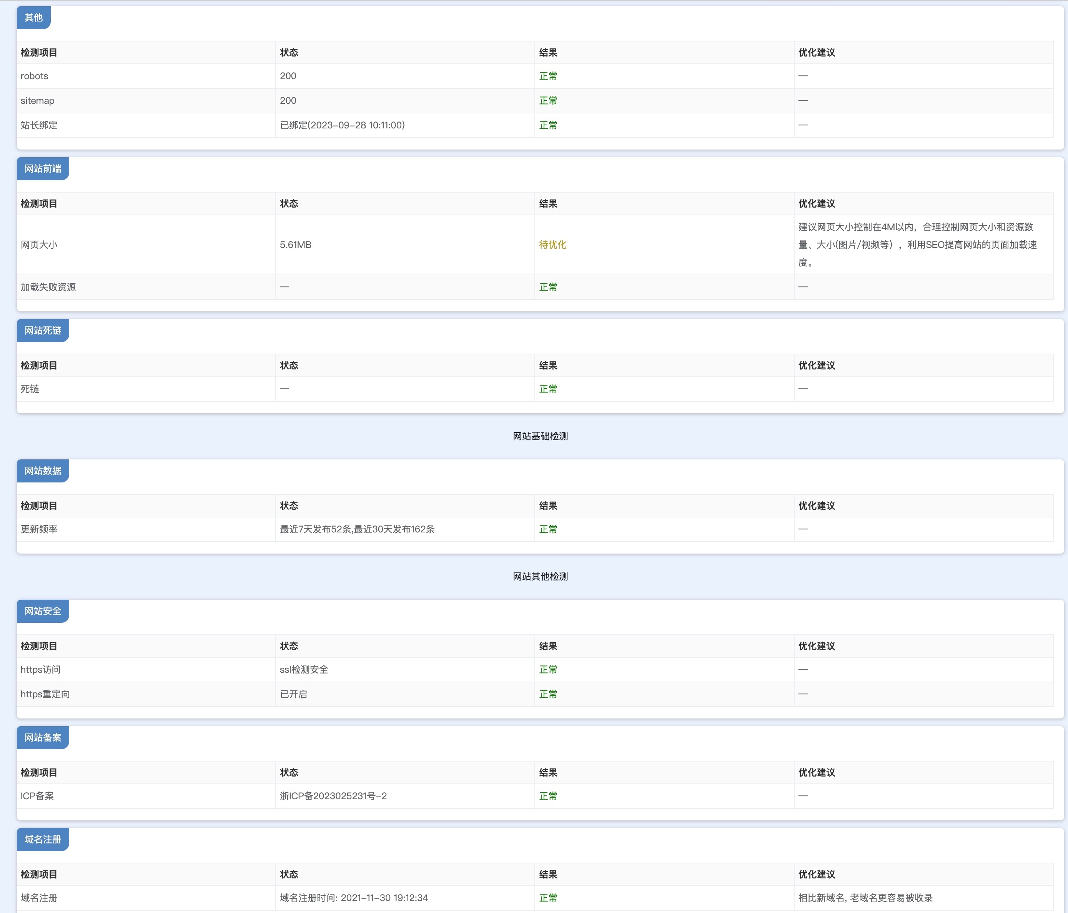Click the 正常 result for sitemap
The image size is (1068, 913).
(x=549, y=101)
